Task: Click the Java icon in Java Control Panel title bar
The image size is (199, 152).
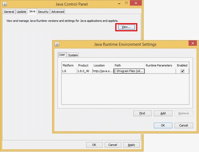Action: 5,4
